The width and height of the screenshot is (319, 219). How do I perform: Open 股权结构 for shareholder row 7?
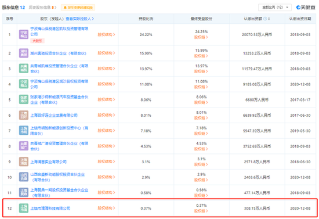[106, 130]
